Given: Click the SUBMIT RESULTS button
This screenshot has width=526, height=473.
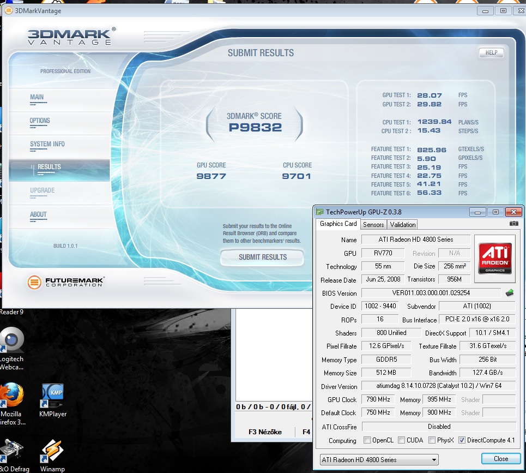Looking at the screenshot, I should tap(262, 257).
